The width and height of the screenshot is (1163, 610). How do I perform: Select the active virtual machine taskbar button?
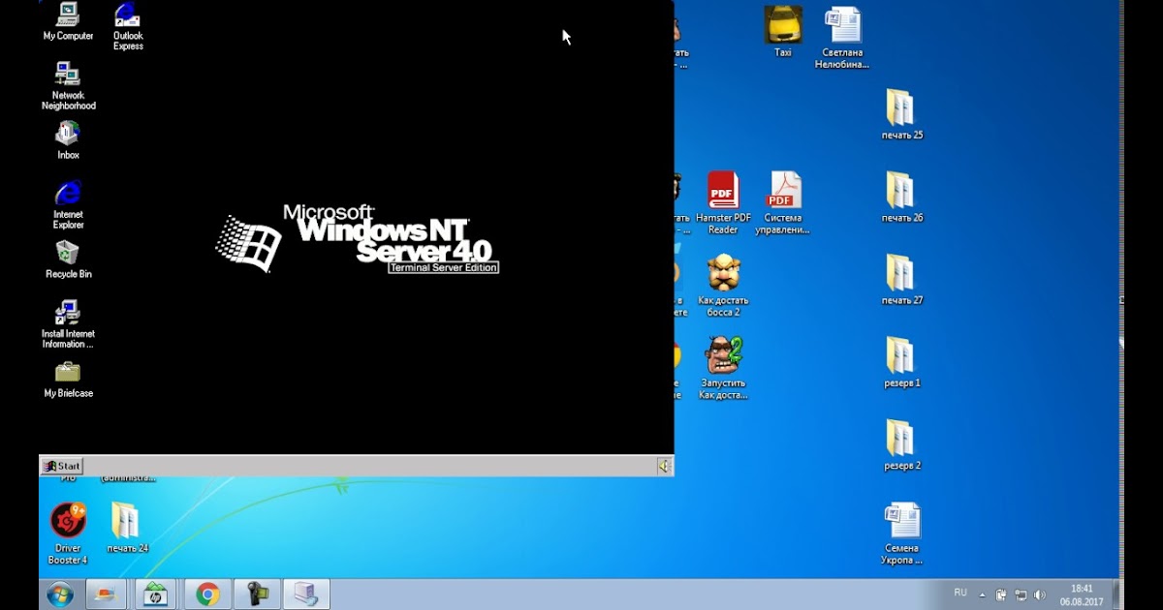click(x=307, y=594)
